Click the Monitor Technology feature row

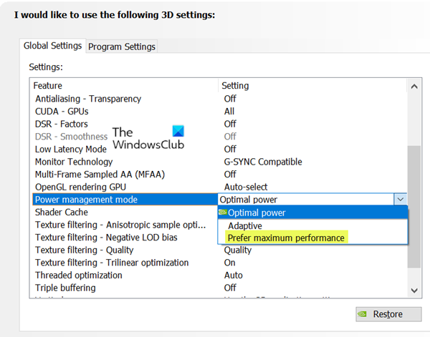(x=75, y=162)
